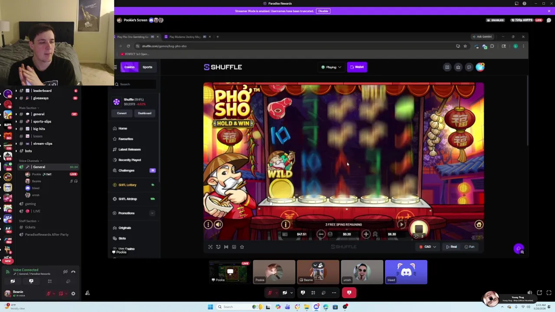The width and height of the screenshot is (555, 312).
Task: Click the Ask Gemini button
Action: (x=482, y=37)
